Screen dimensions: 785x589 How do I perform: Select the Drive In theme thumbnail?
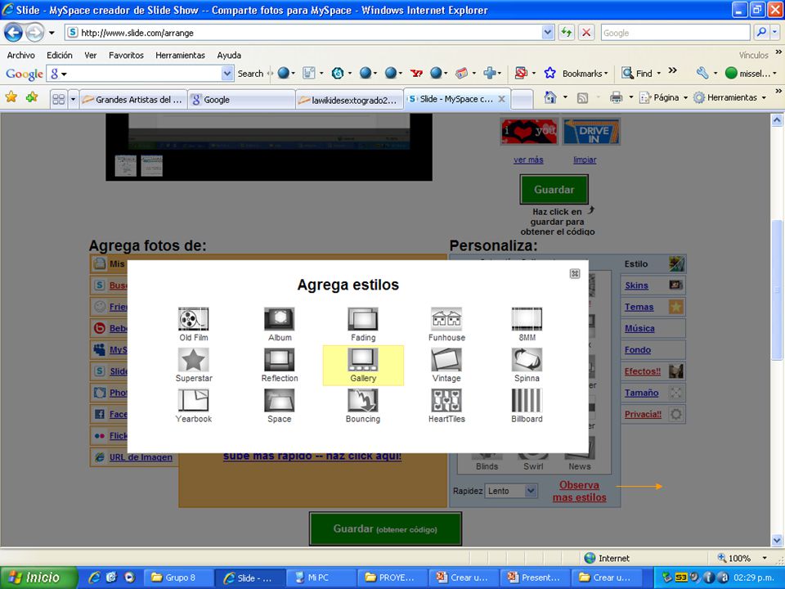coord(592,131)
